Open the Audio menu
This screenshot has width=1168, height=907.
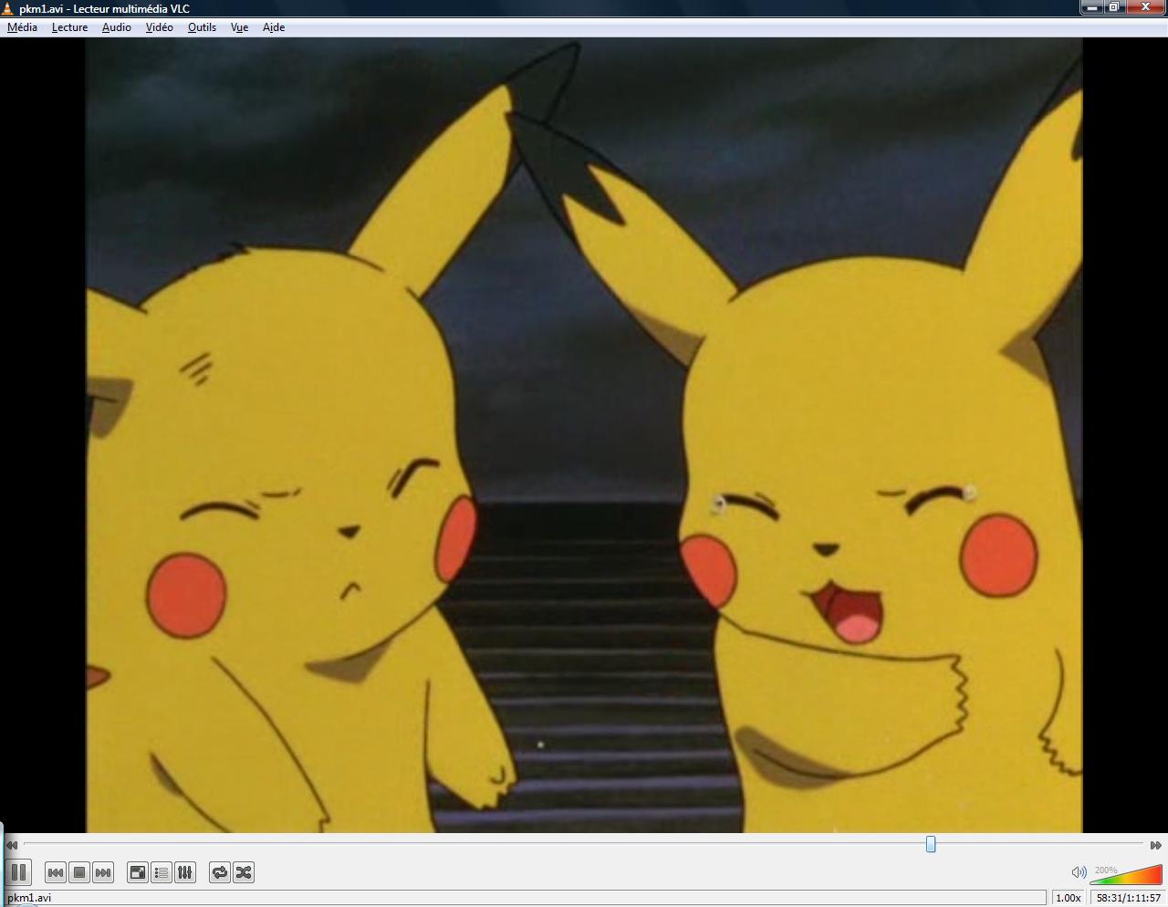click(x=116, y=27)
